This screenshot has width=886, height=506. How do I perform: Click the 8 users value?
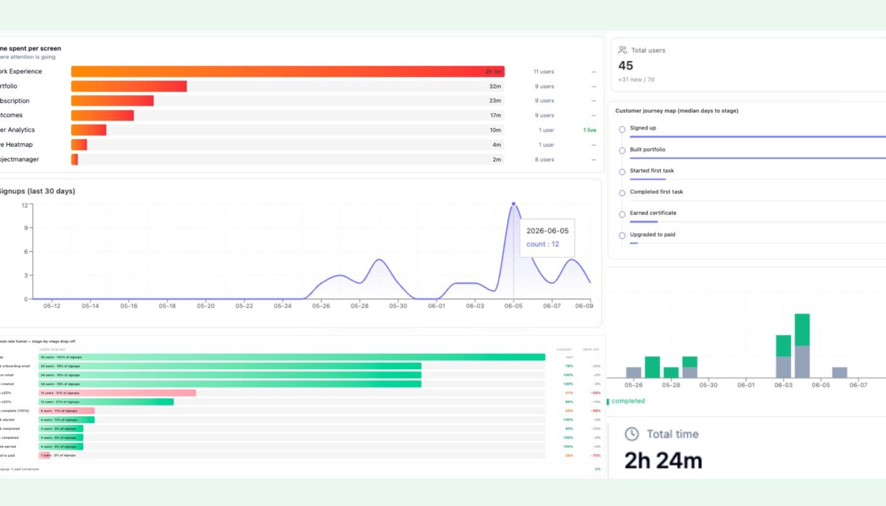point(544,159)
